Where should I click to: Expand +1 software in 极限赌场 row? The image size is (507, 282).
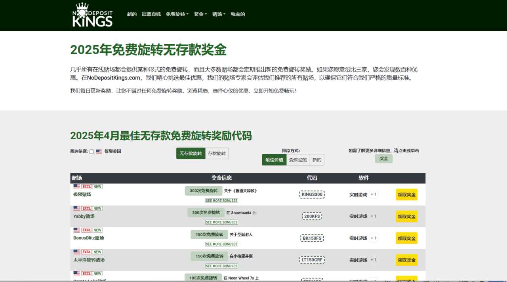tap(374, 194)
